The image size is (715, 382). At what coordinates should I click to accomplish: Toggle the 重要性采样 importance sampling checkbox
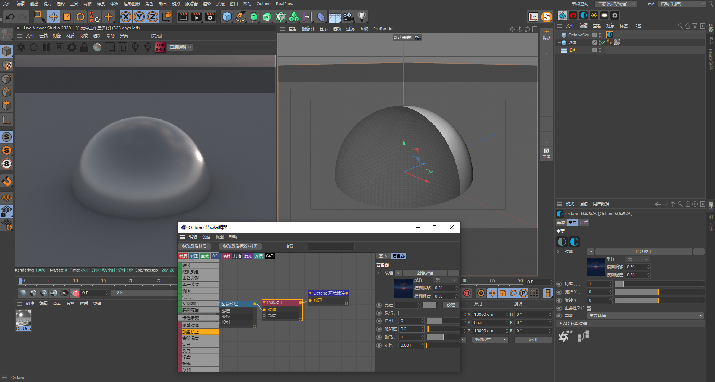(589, 308)
